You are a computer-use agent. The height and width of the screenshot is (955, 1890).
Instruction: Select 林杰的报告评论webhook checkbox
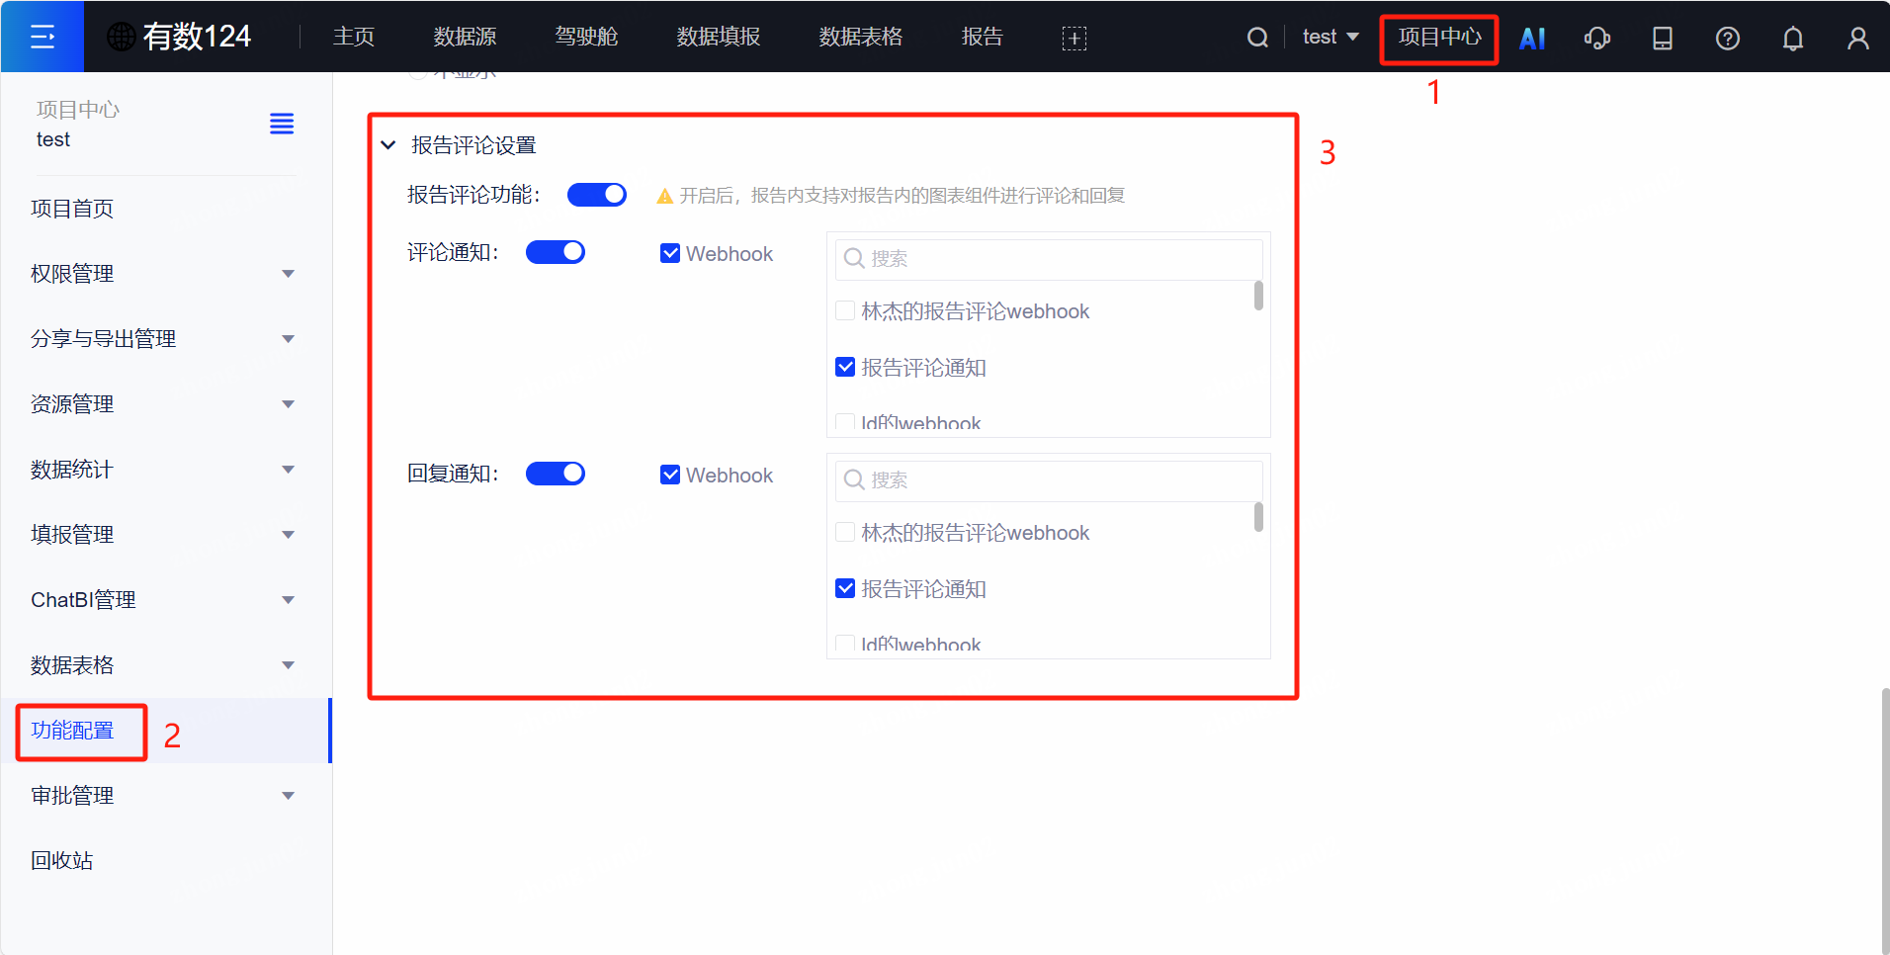pyautogui.click(x=845, y=310)
